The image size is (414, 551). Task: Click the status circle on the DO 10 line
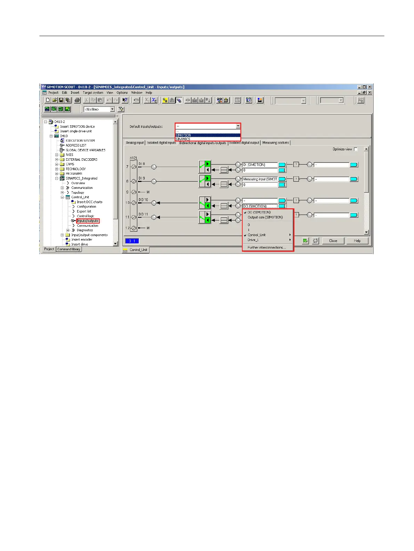pyautogui.click(x=154, y=203)
